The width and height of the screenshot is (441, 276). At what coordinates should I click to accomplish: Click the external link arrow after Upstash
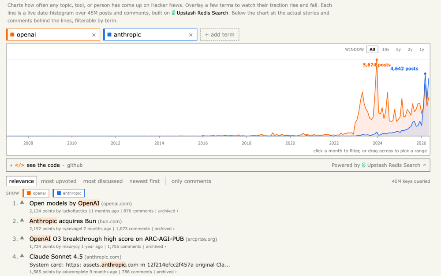[424, 165]
